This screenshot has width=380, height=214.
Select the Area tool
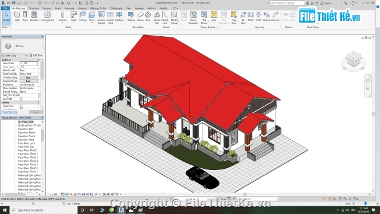tap(214, 17)
